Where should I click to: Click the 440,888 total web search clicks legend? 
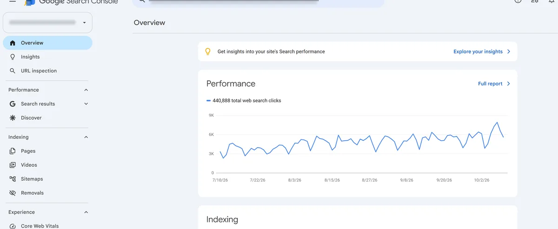[244, 100]
